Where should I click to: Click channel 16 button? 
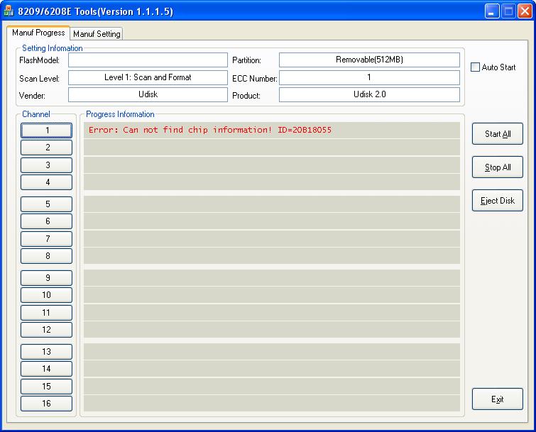pyautogui.click(x=47, y=404)
